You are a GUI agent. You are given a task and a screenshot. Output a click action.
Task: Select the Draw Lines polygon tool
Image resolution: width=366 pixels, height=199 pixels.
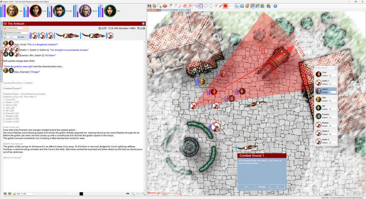[x=201, y=6]
